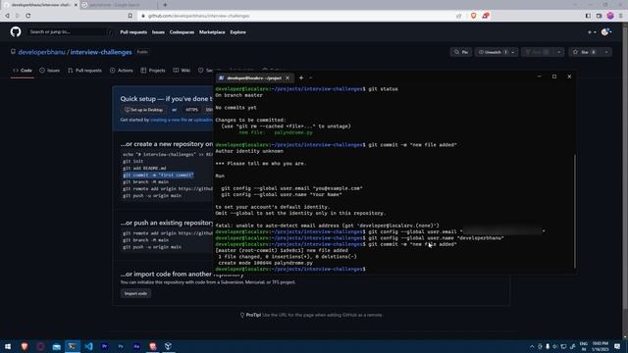Open After Effects from taskbar
This screenshot has height=353, width=628.
click(136, 346)
